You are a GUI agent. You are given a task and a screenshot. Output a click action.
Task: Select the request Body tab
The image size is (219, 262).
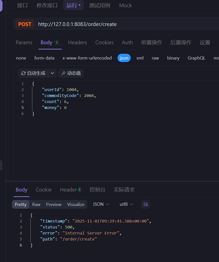50,42
